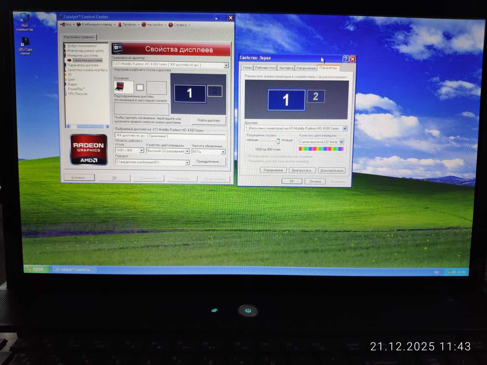Open the Вид menu in Catalyst Control Center
Viewport: 487px width, 365px height.
click(x=67, y=24)
